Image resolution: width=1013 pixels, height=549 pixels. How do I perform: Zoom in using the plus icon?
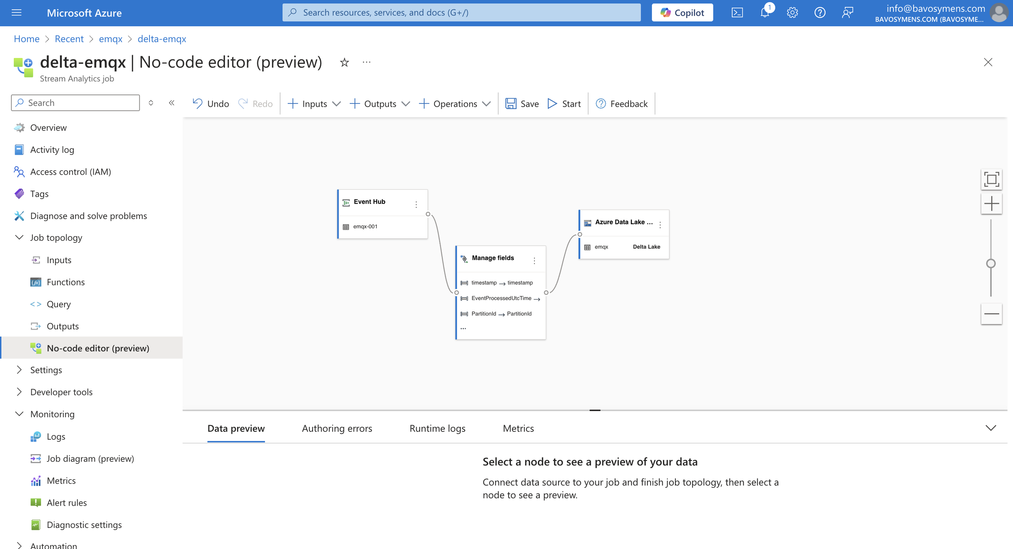[x=991, y=204]
